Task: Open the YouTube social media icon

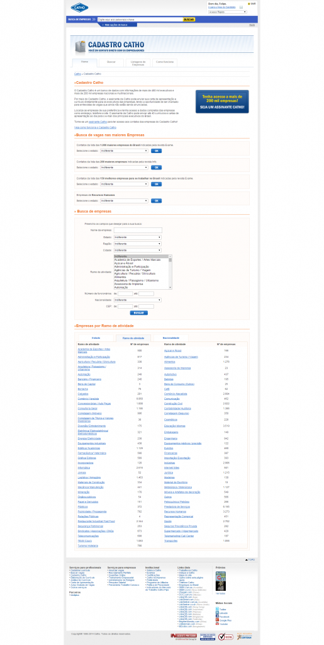Action: tap(218, 624)
